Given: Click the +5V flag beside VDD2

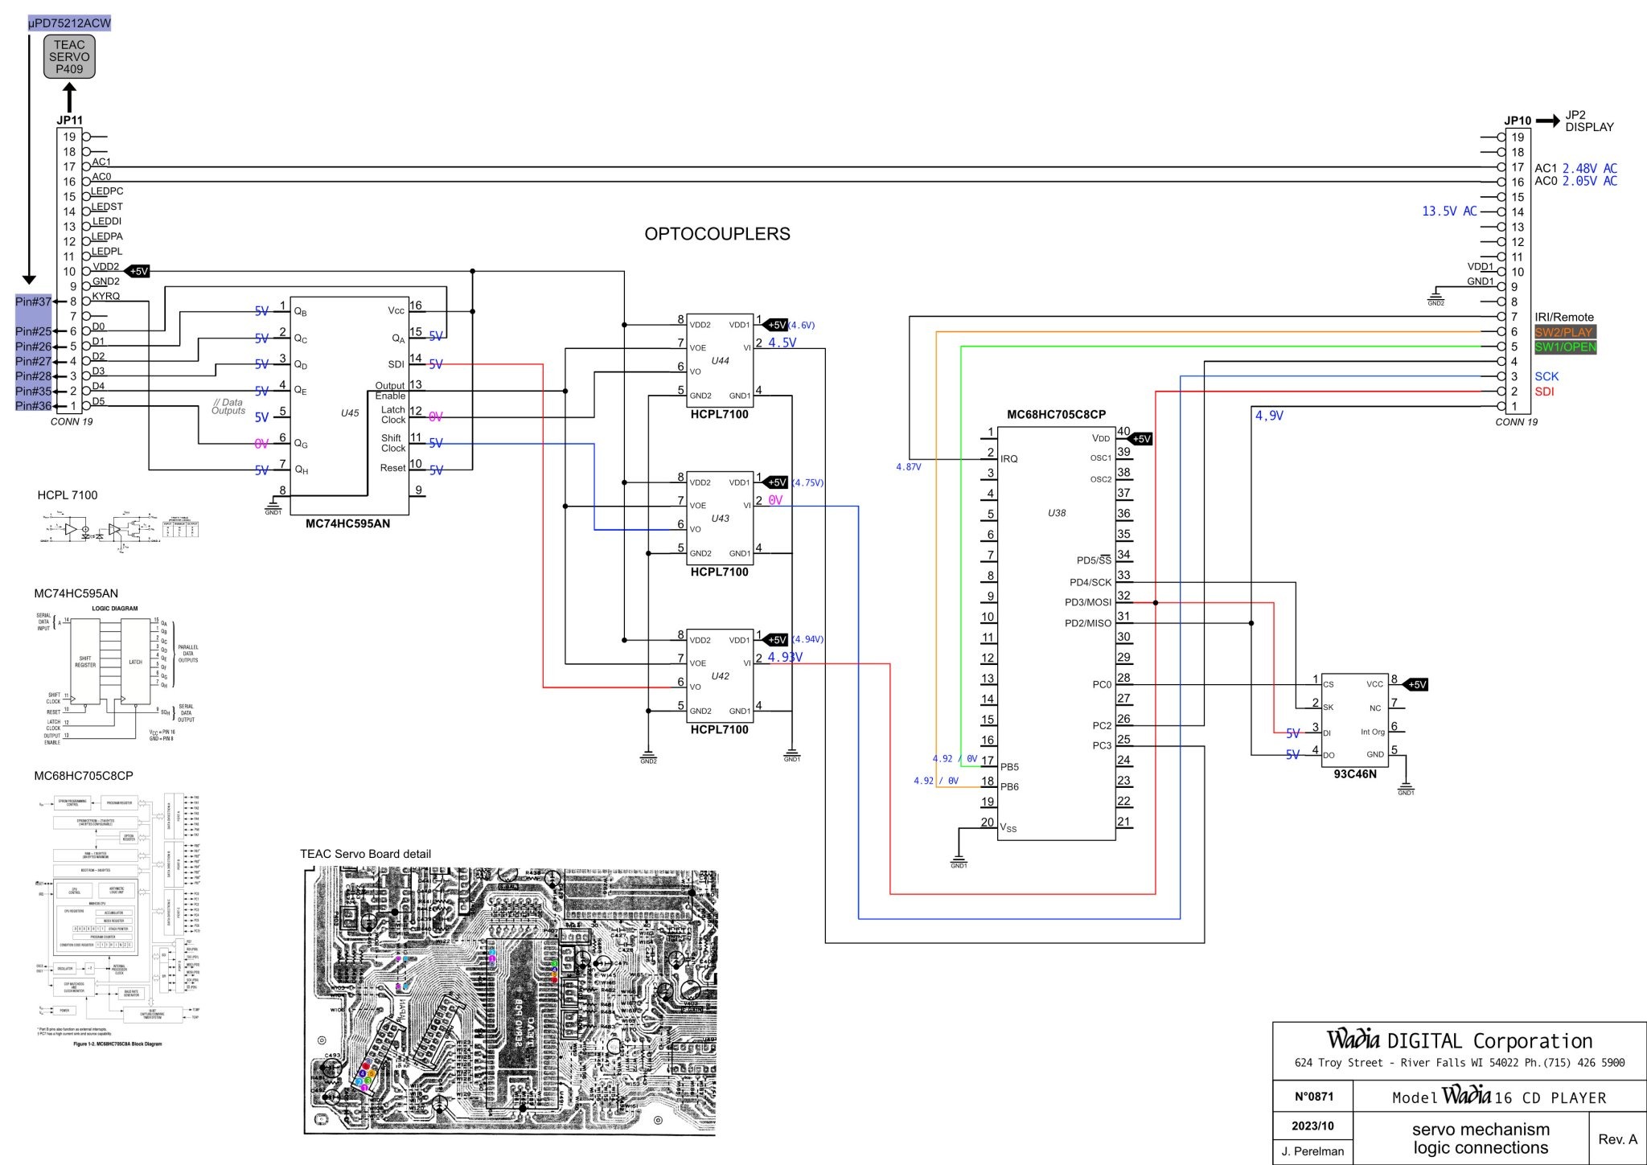Looking at the screenshot, I should pyautogui.click(x=138, y=272).
